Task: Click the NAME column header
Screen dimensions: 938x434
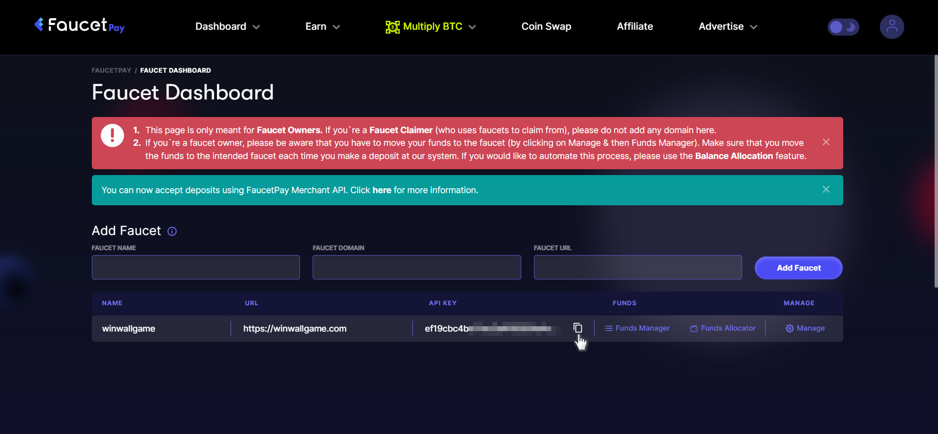Action: click(112, 303)
